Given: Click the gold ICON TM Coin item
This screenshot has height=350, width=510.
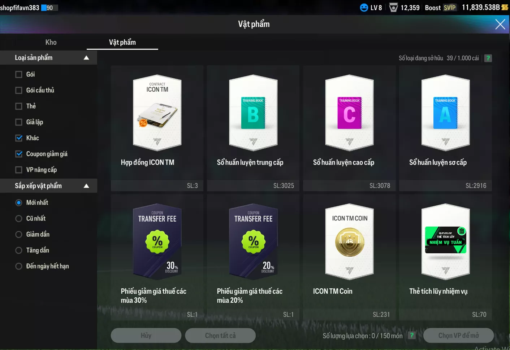Looking at the screenshot, I should pos(349,242).
